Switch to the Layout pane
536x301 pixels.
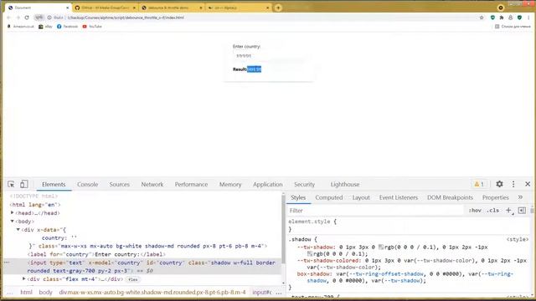(361, 197)
